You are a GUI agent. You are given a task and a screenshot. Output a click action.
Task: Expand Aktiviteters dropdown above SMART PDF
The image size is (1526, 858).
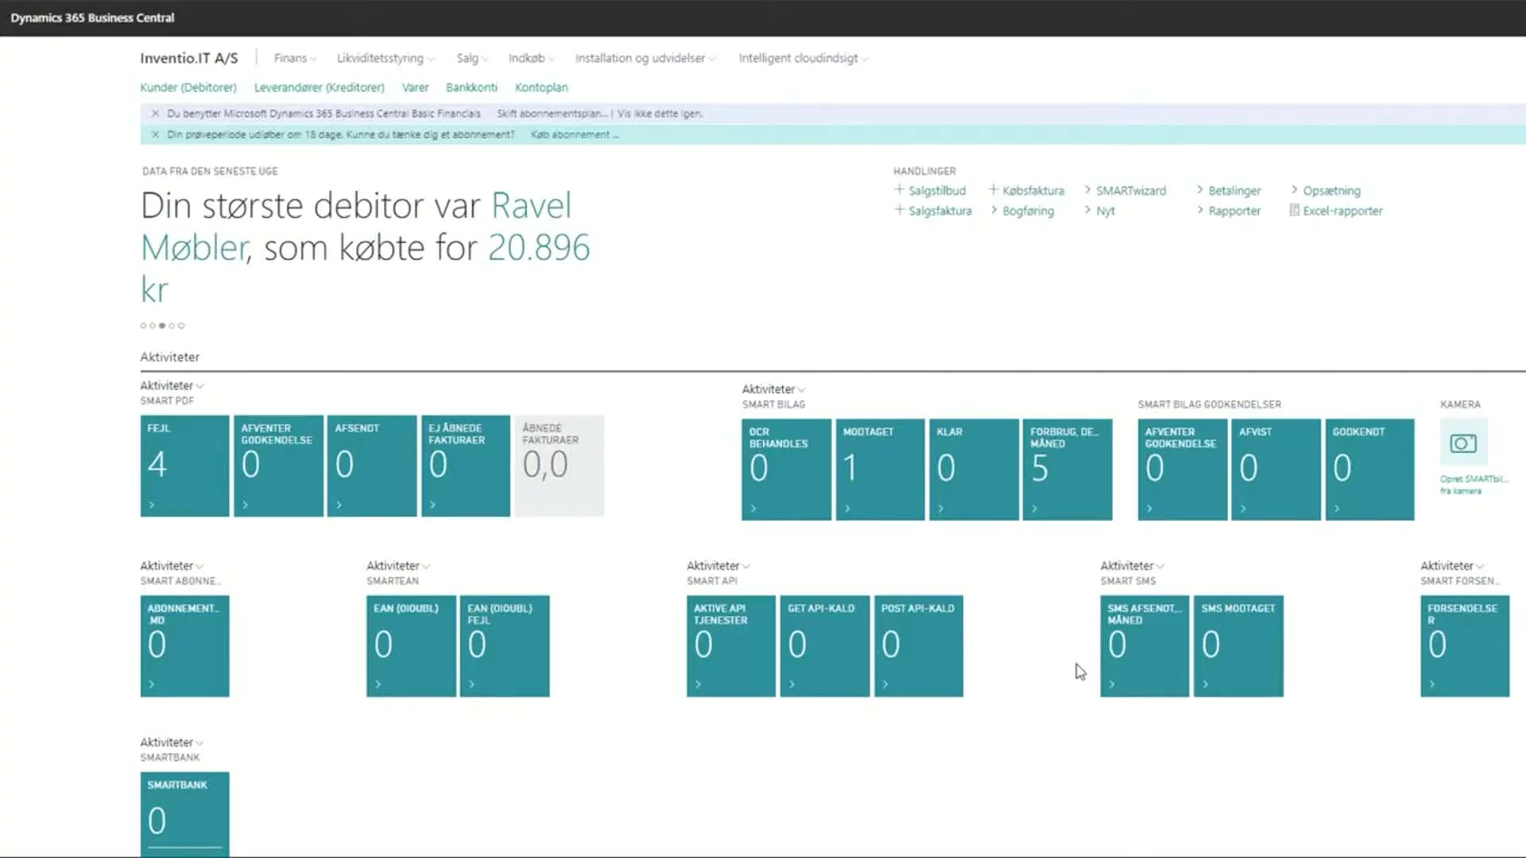tap(172, 385)
